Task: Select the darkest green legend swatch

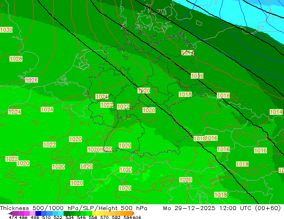Action: point(67,213)
